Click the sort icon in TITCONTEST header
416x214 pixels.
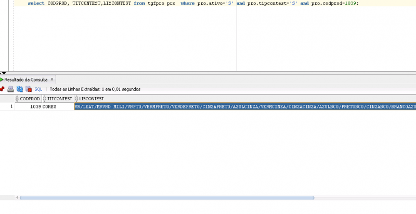coord(45,98)
